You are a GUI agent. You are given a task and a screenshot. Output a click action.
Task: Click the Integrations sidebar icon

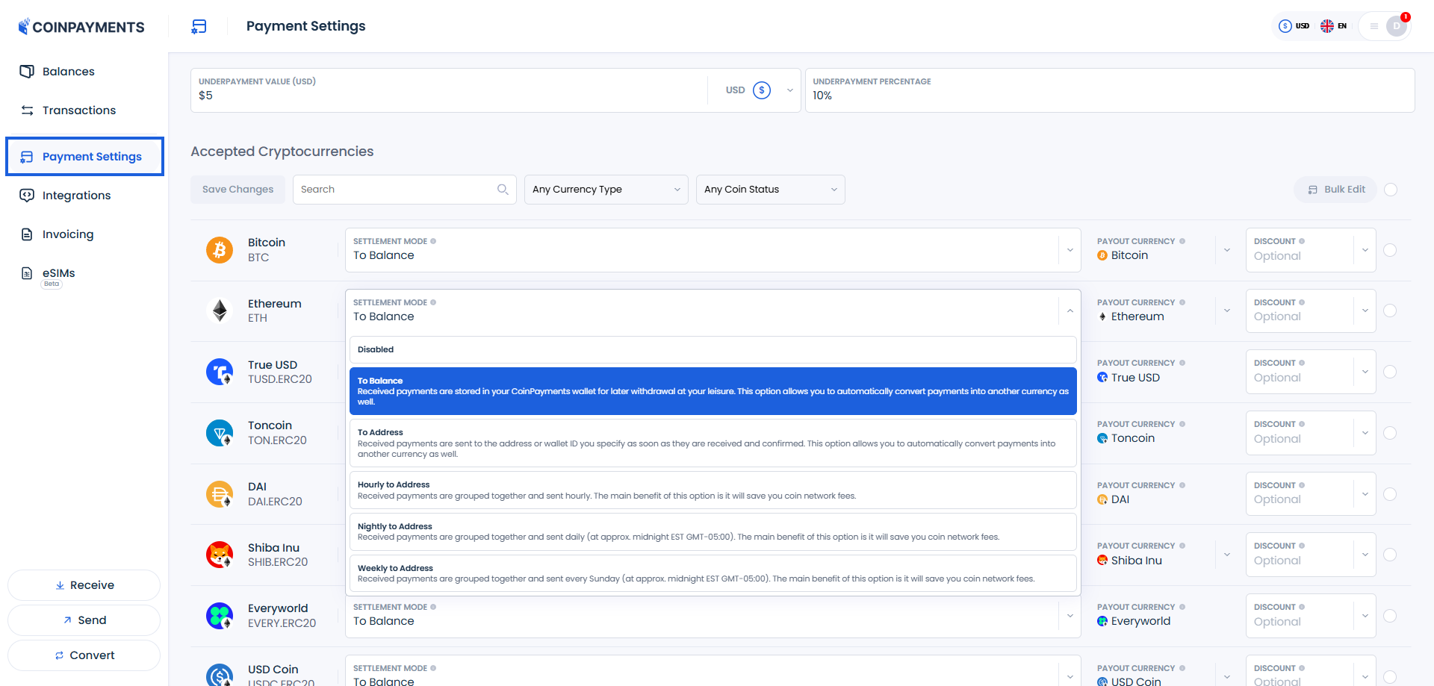(27, 195)
